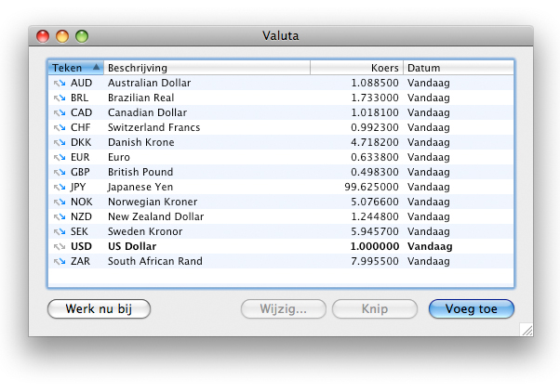
Task: Click the update arrows icon beside DKK
Action: [60, 142]
